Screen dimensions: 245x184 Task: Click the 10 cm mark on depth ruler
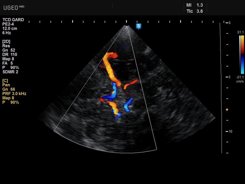click(x=230, y=131)
